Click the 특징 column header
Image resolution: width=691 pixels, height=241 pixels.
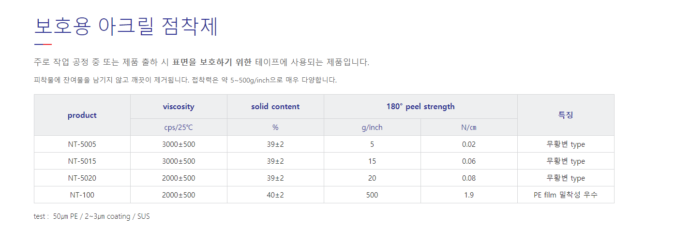tap(566, 115)
